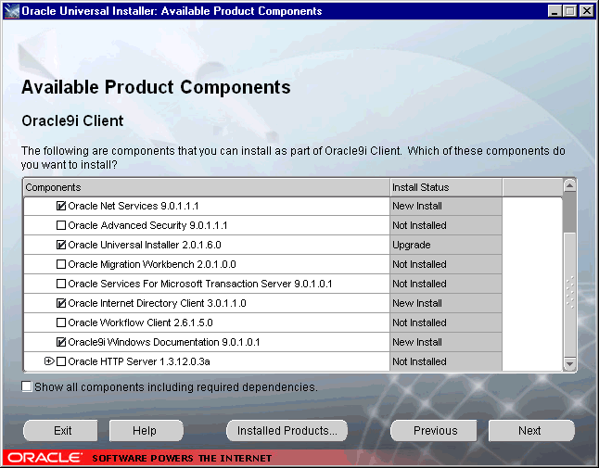The height and width of the screenshot is (468, 599).
Task: Minimize the Oracle Universal Installer window
Action: click(x=554, y=11)
